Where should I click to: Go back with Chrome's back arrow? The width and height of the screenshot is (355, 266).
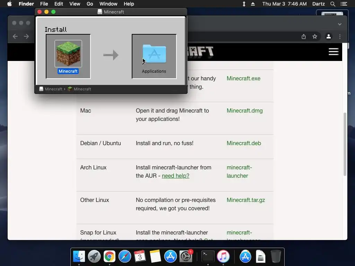pos(15,36)
